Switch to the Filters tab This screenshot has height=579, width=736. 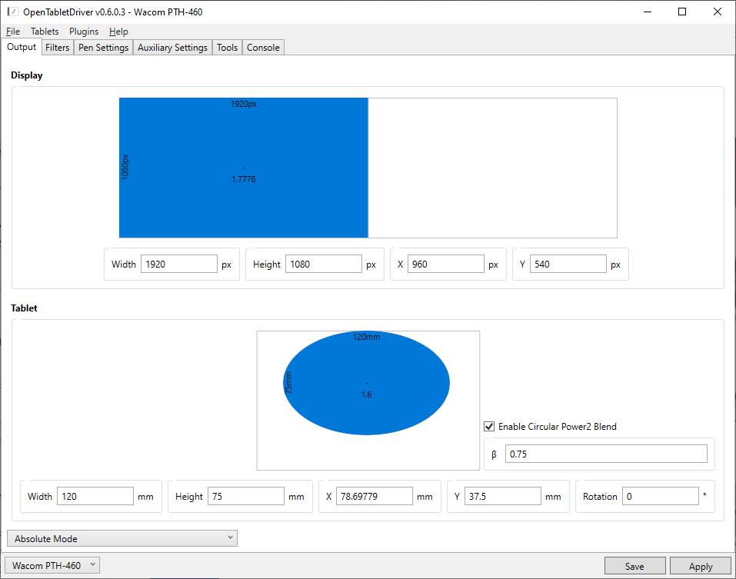coord(58,48)
